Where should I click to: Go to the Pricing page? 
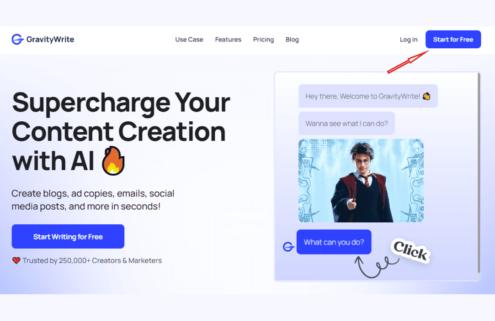(x=263, y=39)
